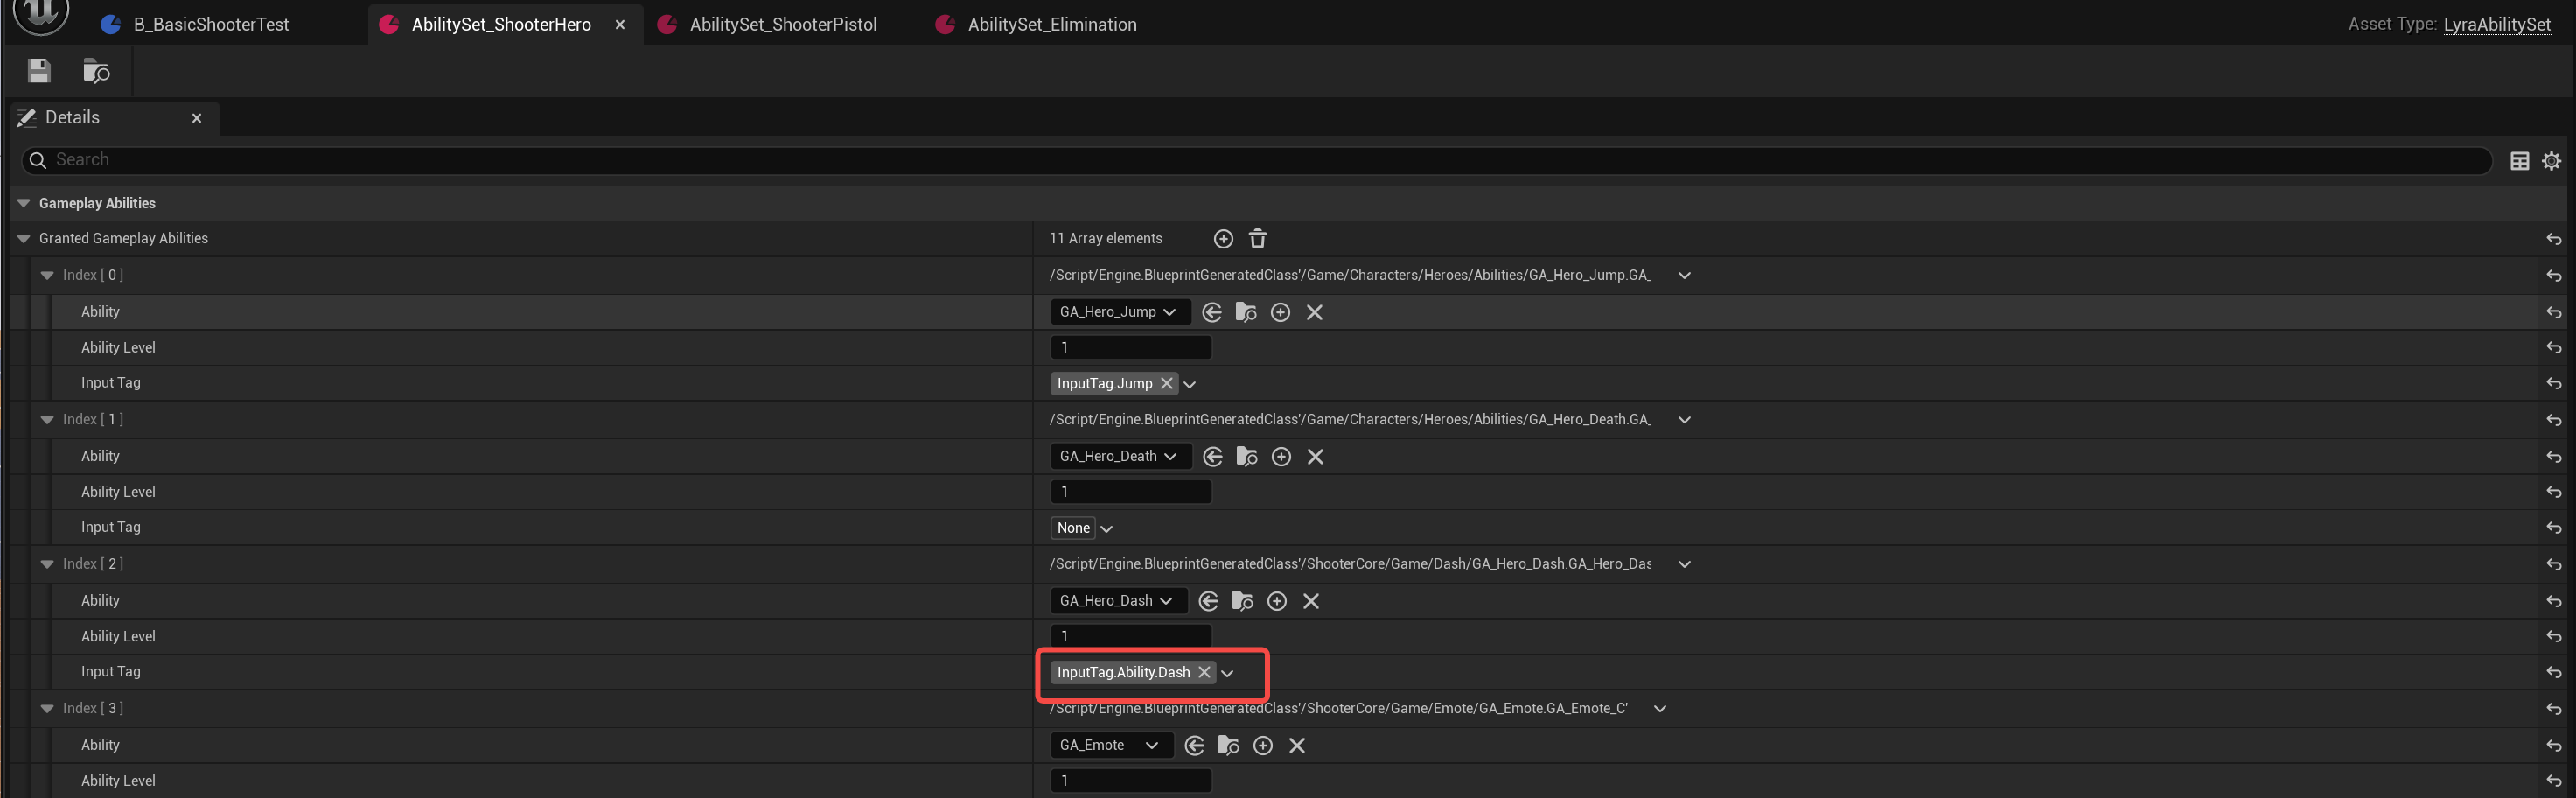
Task: Open the GA_Hero_Jump ability class dropdown
Action: coord(1119,313)
